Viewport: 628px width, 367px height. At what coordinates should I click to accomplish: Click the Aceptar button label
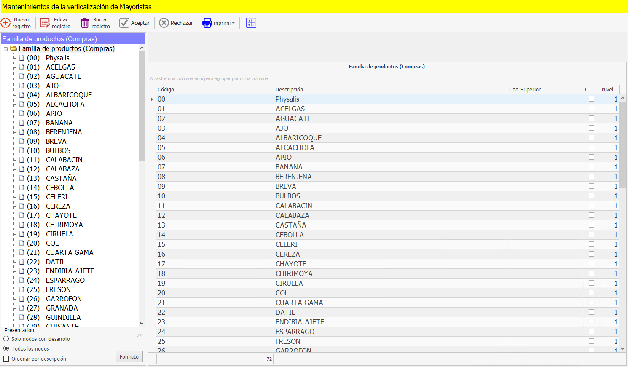click(x=140, y=23)
